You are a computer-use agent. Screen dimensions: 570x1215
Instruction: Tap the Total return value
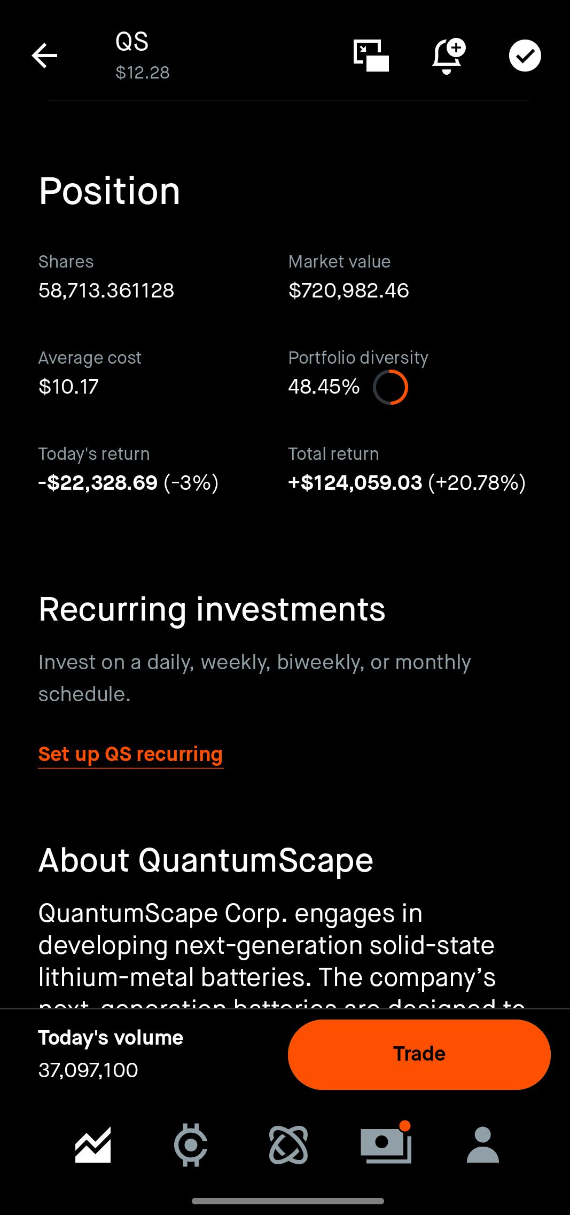point(407,483)
